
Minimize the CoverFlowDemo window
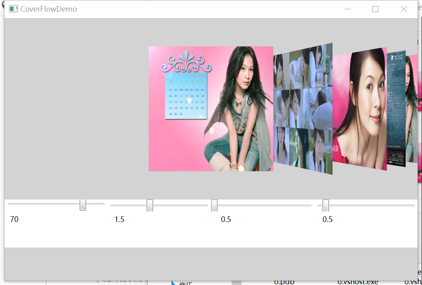point(347,9)
